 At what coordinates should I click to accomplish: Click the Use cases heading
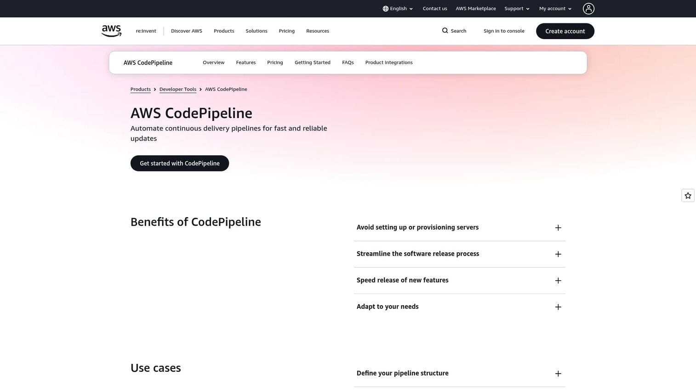pyautogui.click(x=156, y=368)
